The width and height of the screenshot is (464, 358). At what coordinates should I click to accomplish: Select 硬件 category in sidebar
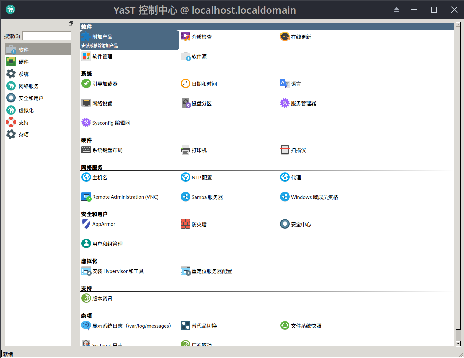pyautogui.click(x=38, y=61)
